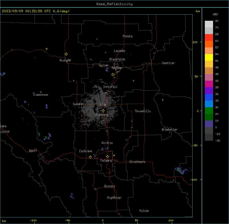Click the Cochrane city label

pos(86,151)
